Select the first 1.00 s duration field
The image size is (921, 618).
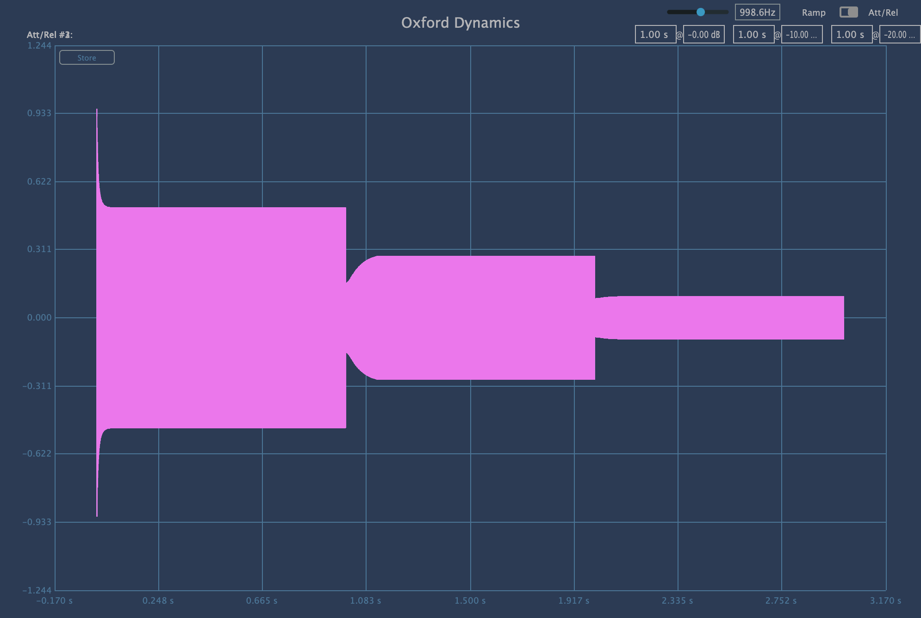pos(655,35)
